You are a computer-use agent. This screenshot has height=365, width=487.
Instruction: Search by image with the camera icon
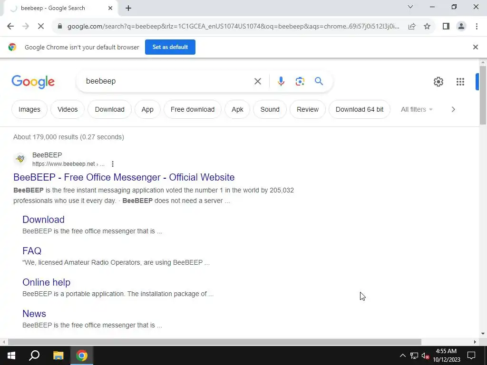[300, 81]
